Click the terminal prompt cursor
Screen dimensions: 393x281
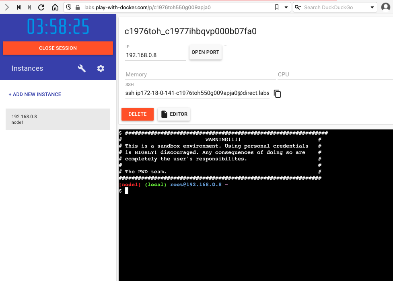point(127,191)
